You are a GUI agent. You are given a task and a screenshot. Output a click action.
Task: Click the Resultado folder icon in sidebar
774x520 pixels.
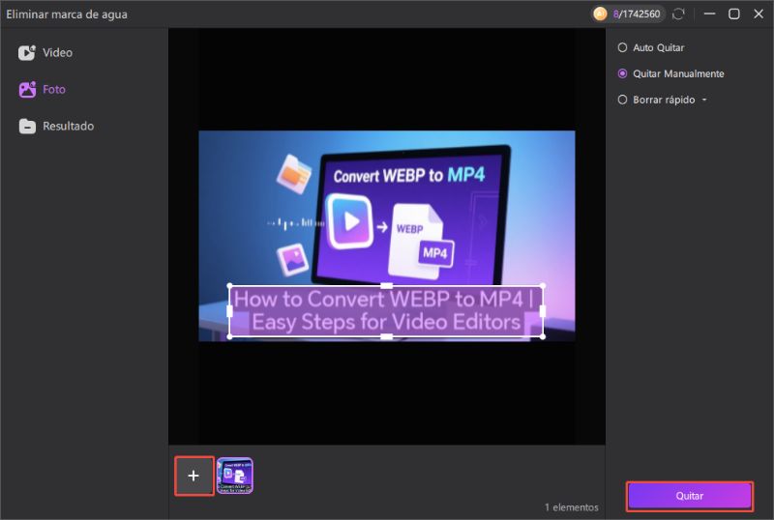point(27,127)
